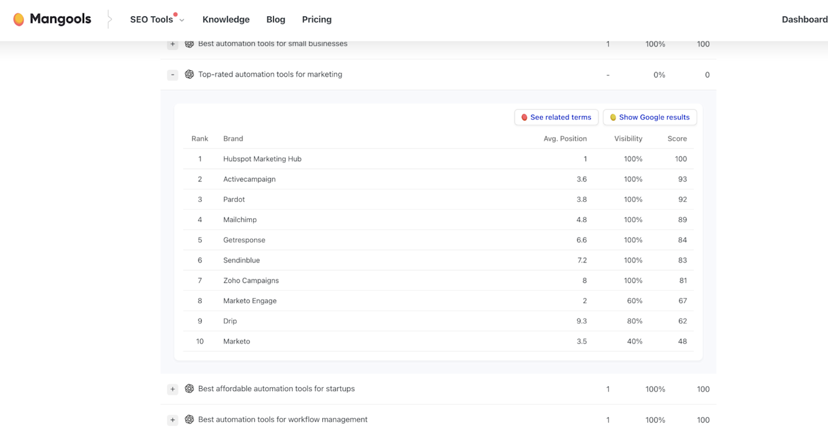
Task: Click the Brand column header
Action: pos(233,139)
